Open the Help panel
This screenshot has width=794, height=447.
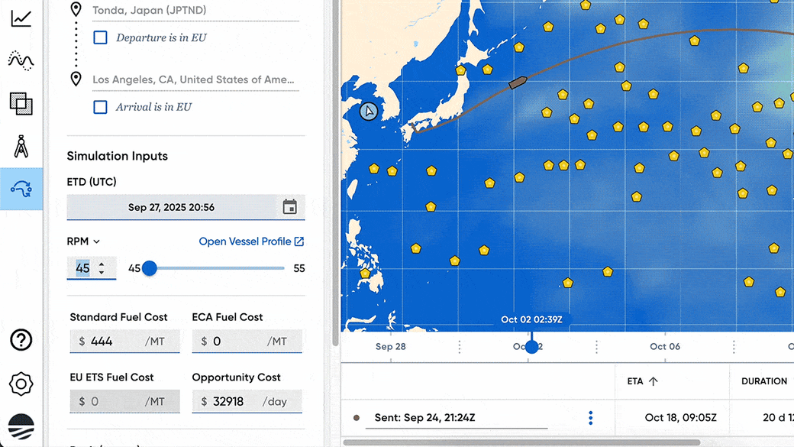point(21,340)
